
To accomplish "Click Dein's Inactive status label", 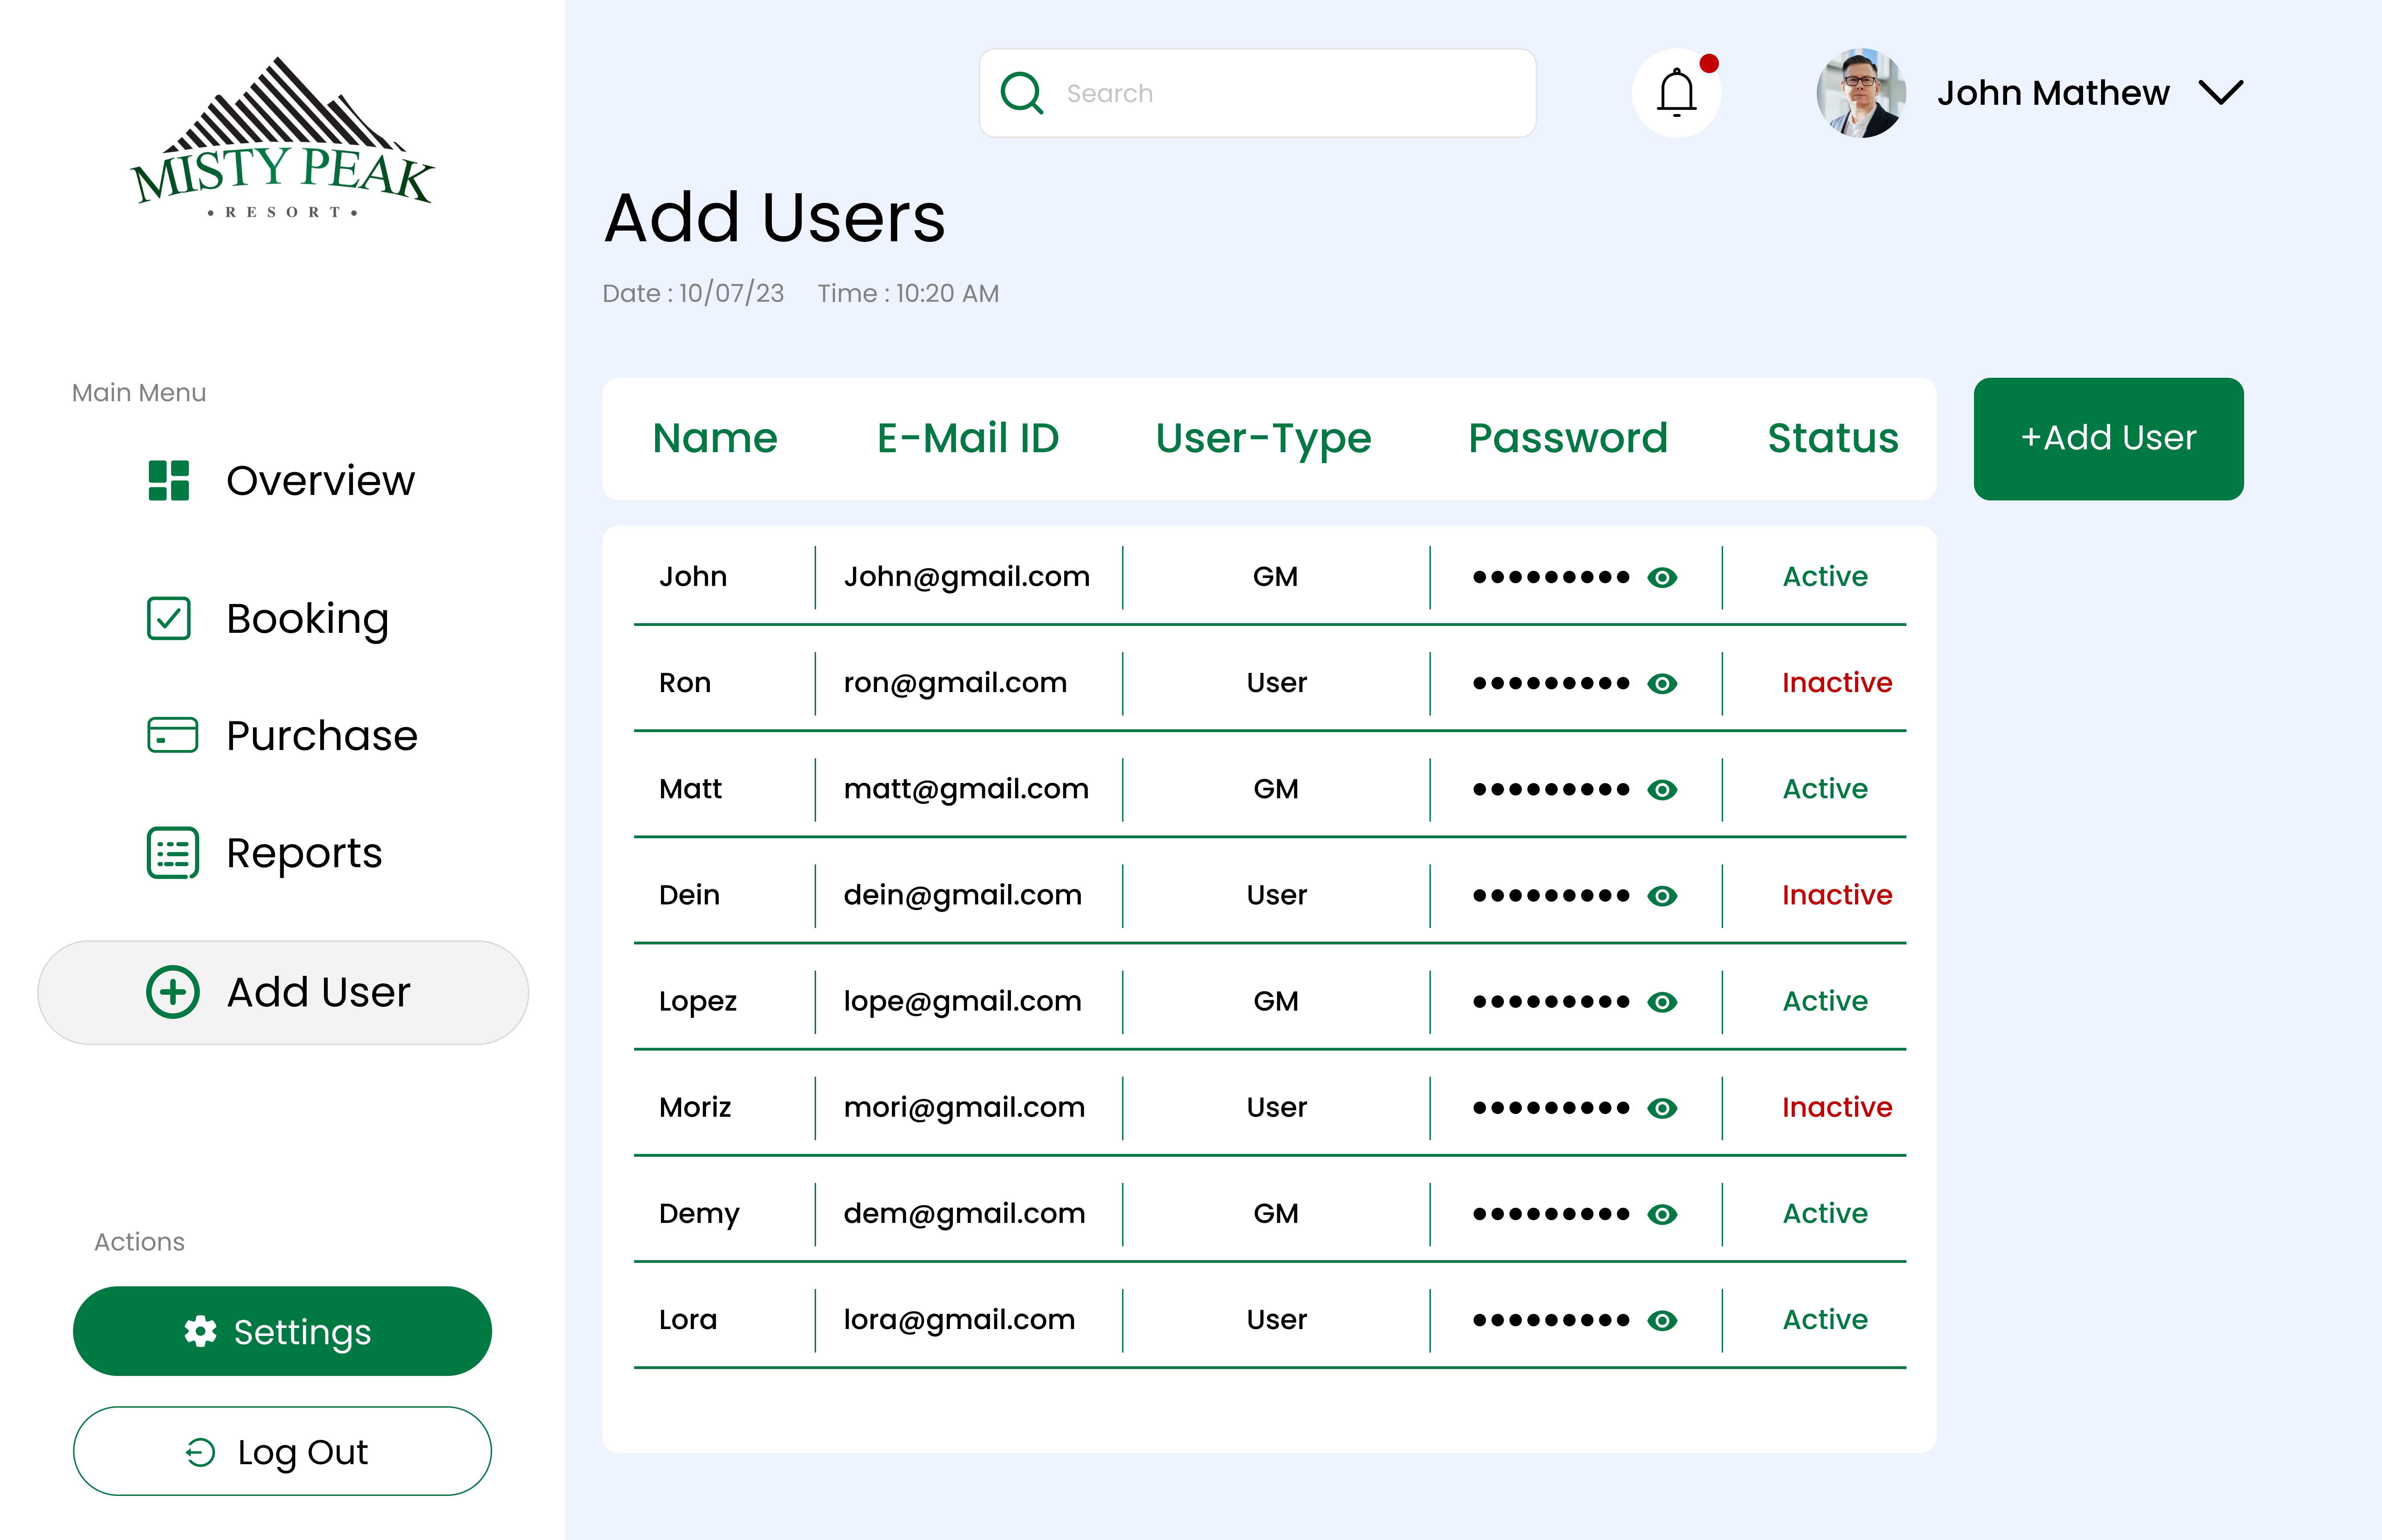I will click(x=1836, y=895).
